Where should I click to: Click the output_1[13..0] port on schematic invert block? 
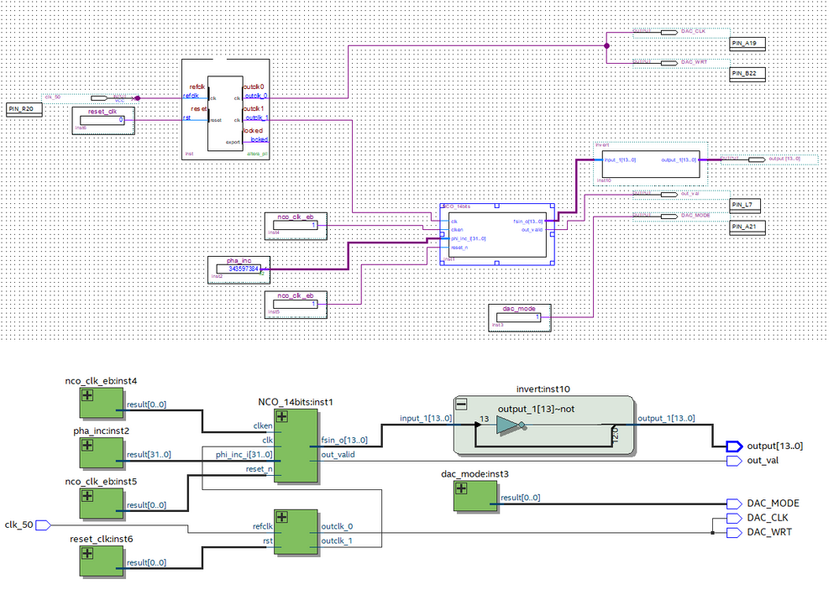point(679,160)
